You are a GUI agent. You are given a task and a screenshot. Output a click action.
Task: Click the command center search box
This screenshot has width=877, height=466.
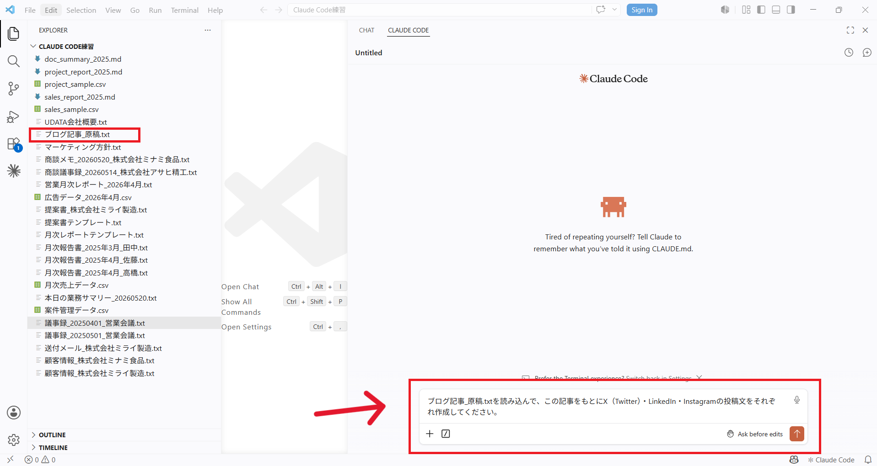click(439, 10)
